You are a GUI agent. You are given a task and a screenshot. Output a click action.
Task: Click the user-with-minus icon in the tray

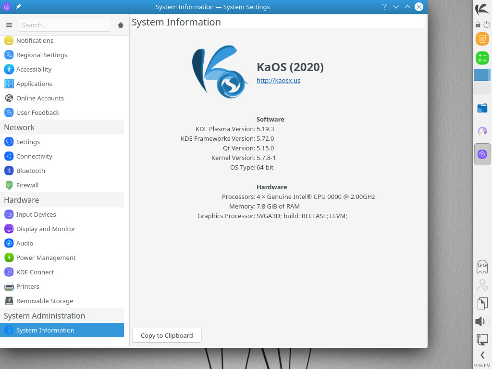point(482,285)
